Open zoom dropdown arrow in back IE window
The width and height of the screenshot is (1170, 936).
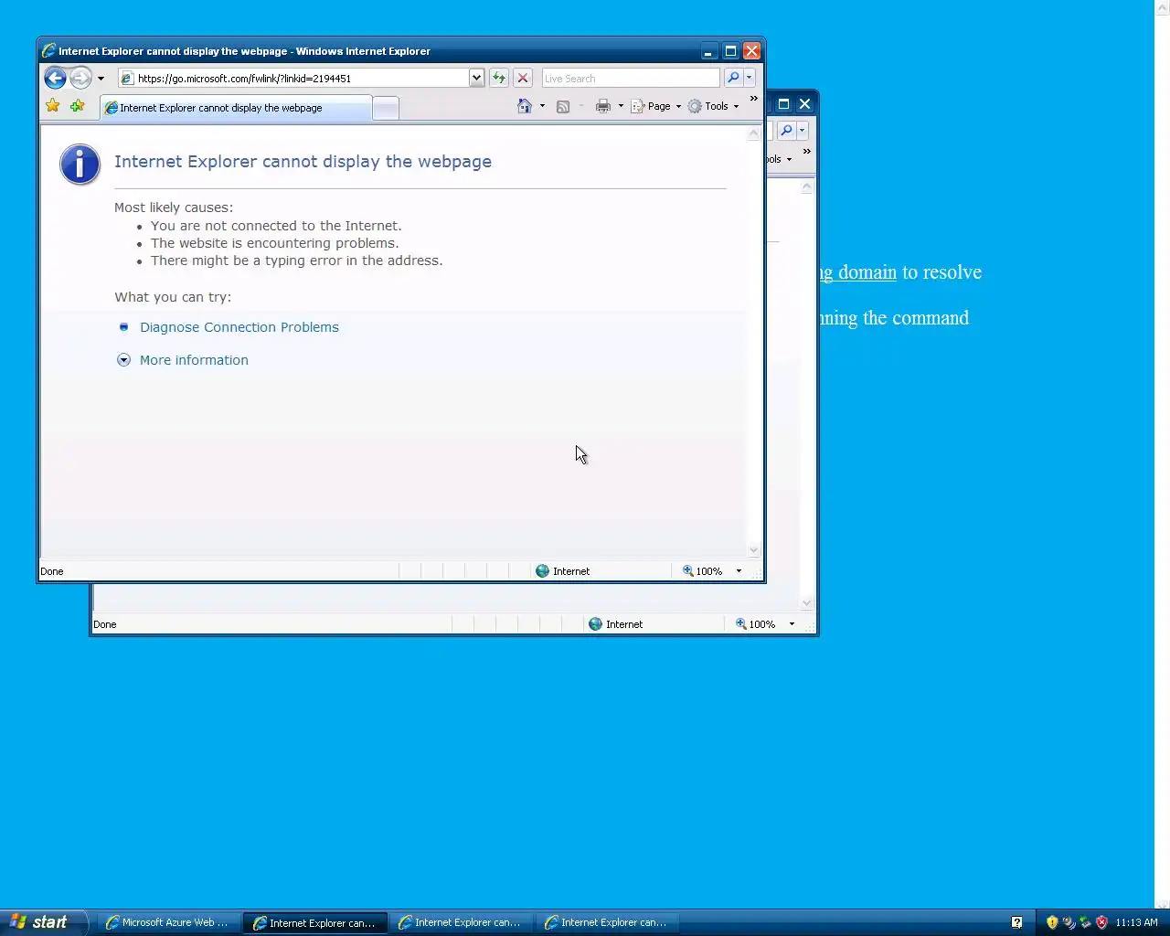tap(792, 624)
